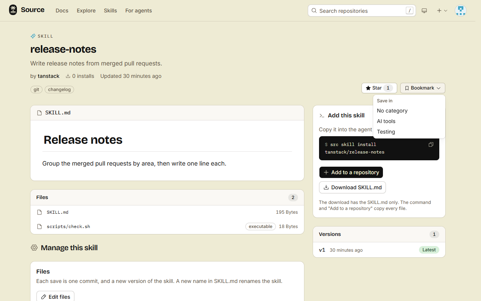Go to Docs in the top nav
481x301 pixels.
click(x=62, y=11)
